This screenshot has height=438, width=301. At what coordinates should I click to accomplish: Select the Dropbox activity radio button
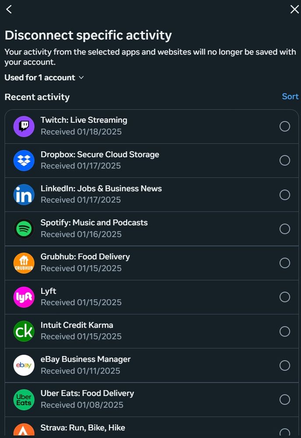tap(285, 161)
